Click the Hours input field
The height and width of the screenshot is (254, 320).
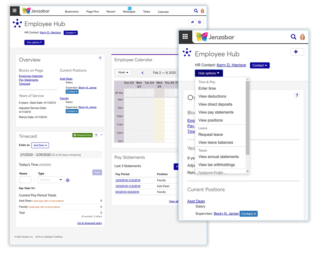[x=25, y=180]
